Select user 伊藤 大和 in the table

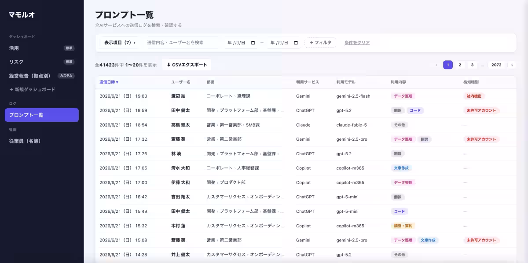tap(181, 183)
